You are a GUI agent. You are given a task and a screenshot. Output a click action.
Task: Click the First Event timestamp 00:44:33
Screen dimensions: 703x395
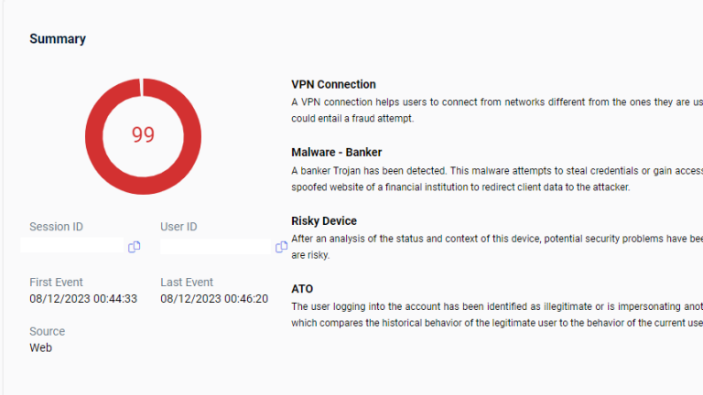click(83, 299)
